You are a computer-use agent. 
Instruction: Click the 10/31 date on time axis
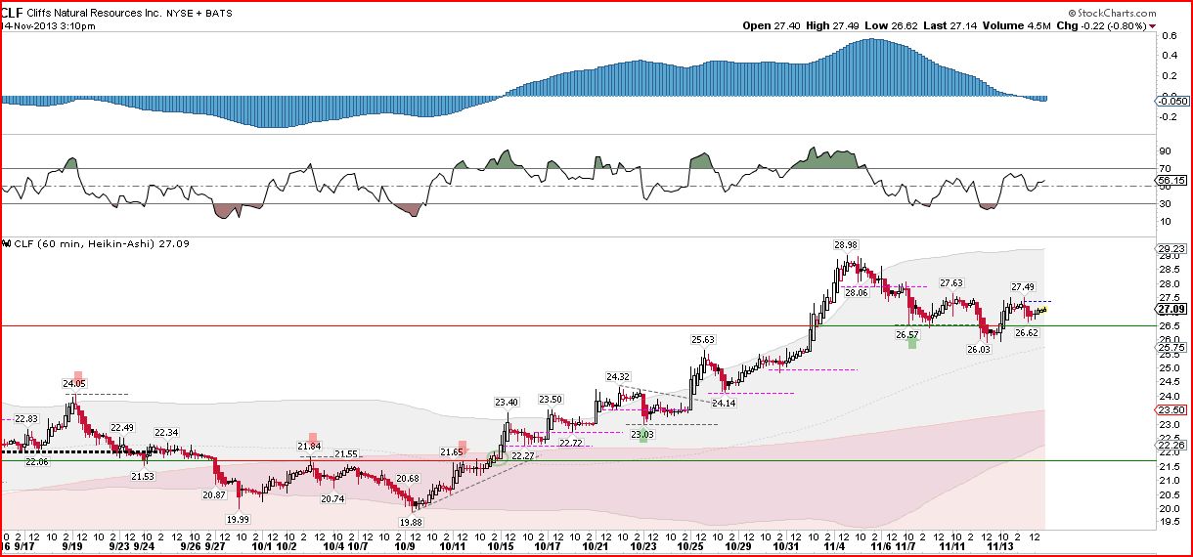[785, 547]
